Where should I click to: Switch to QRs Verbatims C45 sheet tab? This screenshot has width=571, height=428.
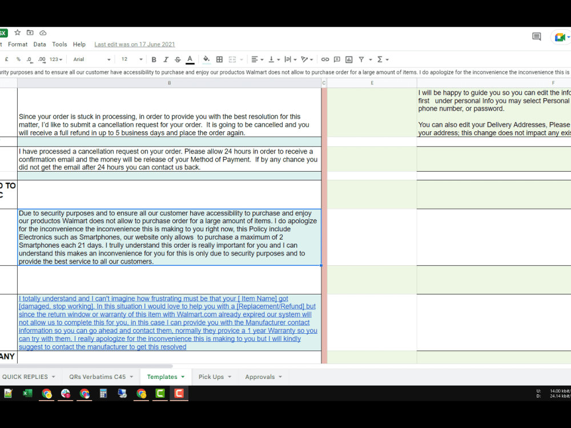click(97, 377)
